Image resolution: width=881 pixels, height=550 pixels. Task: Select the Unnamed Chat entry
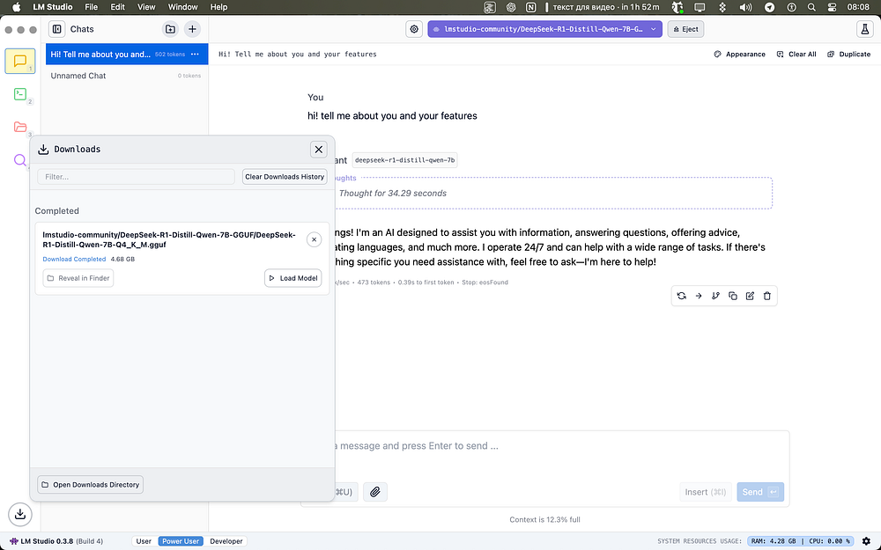(127, 76)
